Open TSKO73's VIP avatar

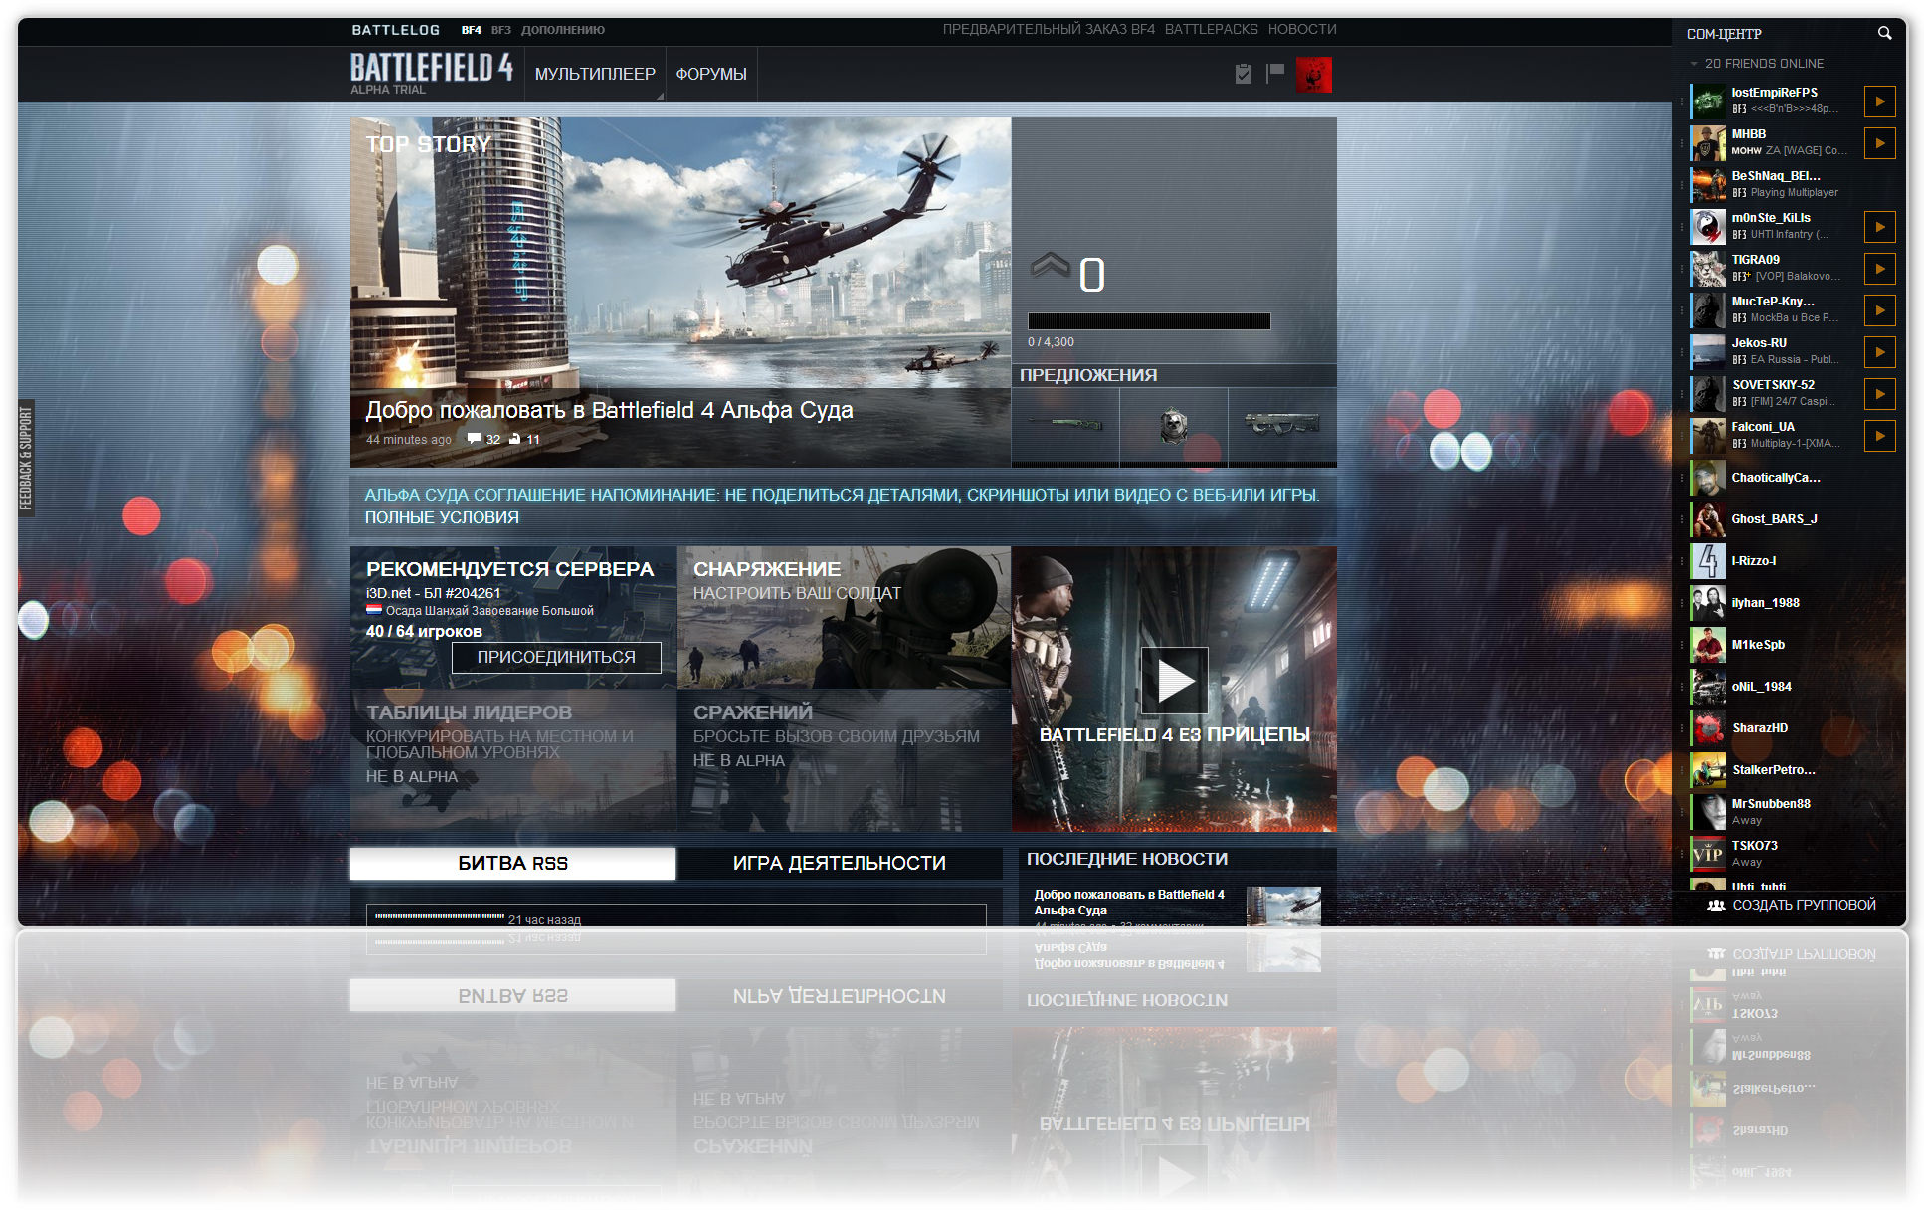(x=1709, y=854)
